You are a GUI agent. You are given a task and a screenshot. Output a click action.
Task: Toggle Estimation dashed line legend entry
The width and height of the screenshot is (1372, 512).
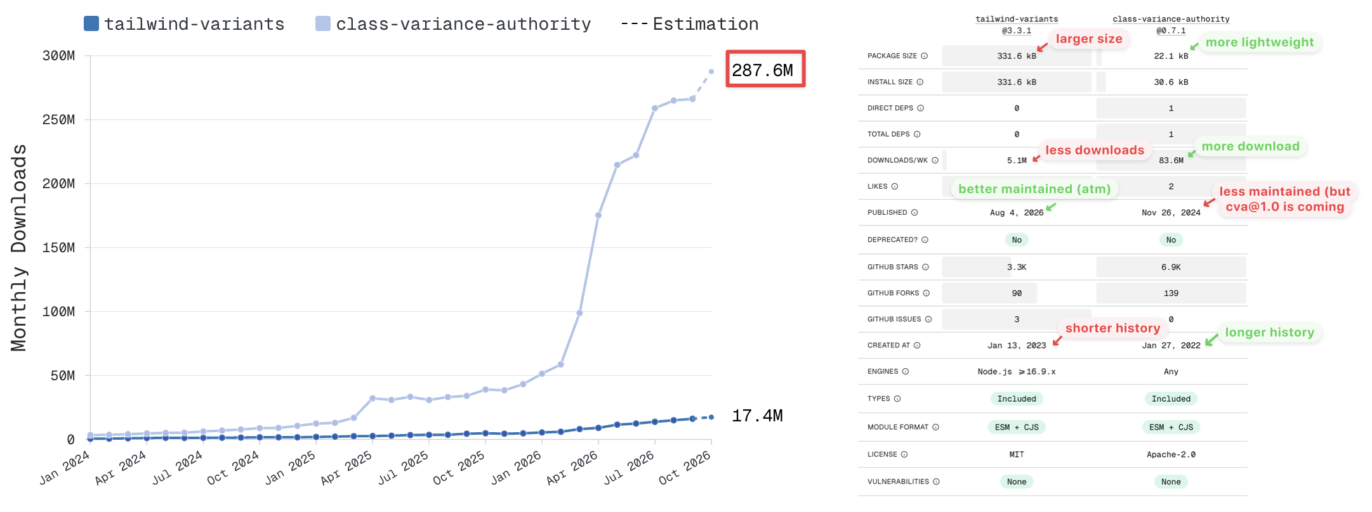click(689, 24)
